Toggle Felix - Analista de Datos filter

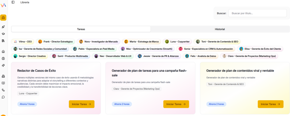coord(201,56)
